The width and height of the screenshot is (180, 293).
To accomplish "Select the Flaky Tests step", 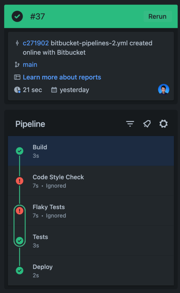I will (91, 211).
